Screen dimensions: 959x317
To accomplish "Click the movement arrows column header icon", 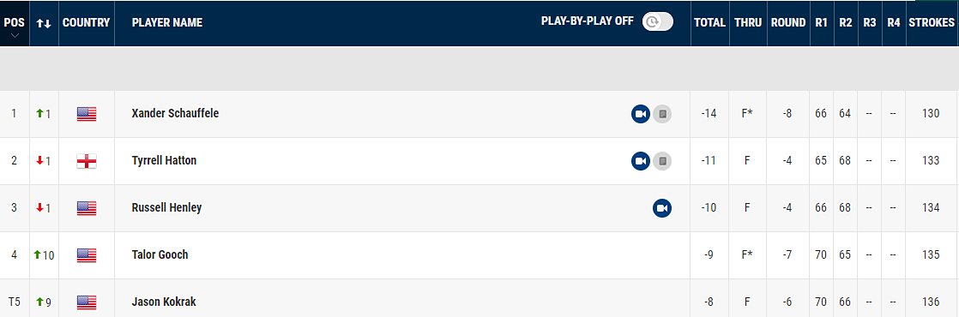I will [x=44, y=23].
